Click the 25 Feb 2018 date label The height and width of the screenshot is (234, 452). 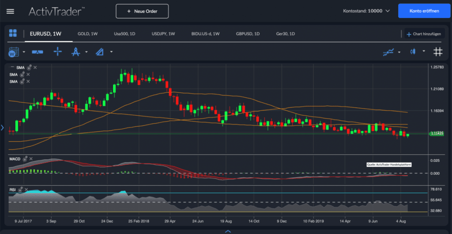pos(139,221)
